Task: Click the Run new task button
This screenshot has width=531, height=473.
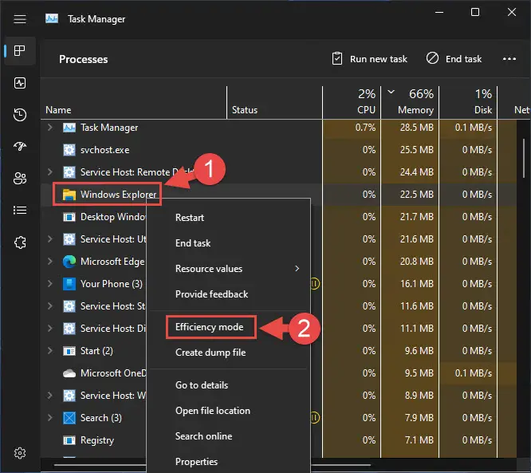Action: [x=369, y=59]
